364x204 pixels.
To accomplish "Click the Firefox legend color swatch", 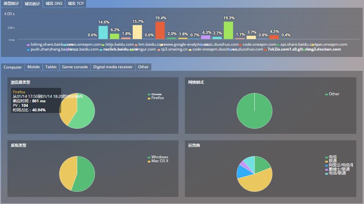I will point(149,98).
